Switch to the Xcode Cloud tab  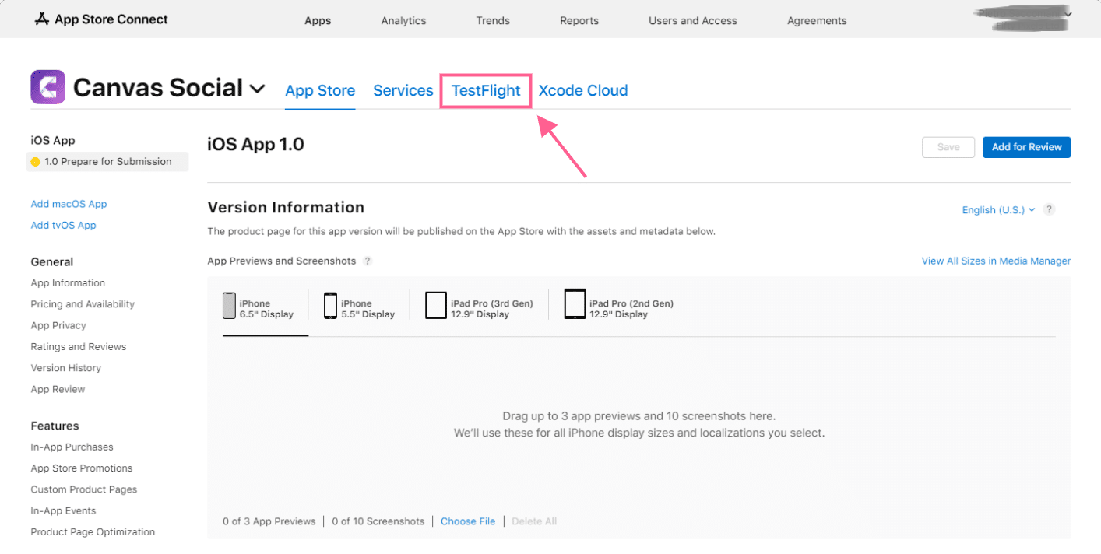(x=582, y=90)
